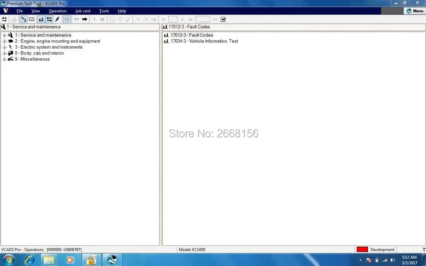The image size is (426, 266).
Task: Click the status bar chevron at far right
Action: pyautogui.click(x=424, y=249)
